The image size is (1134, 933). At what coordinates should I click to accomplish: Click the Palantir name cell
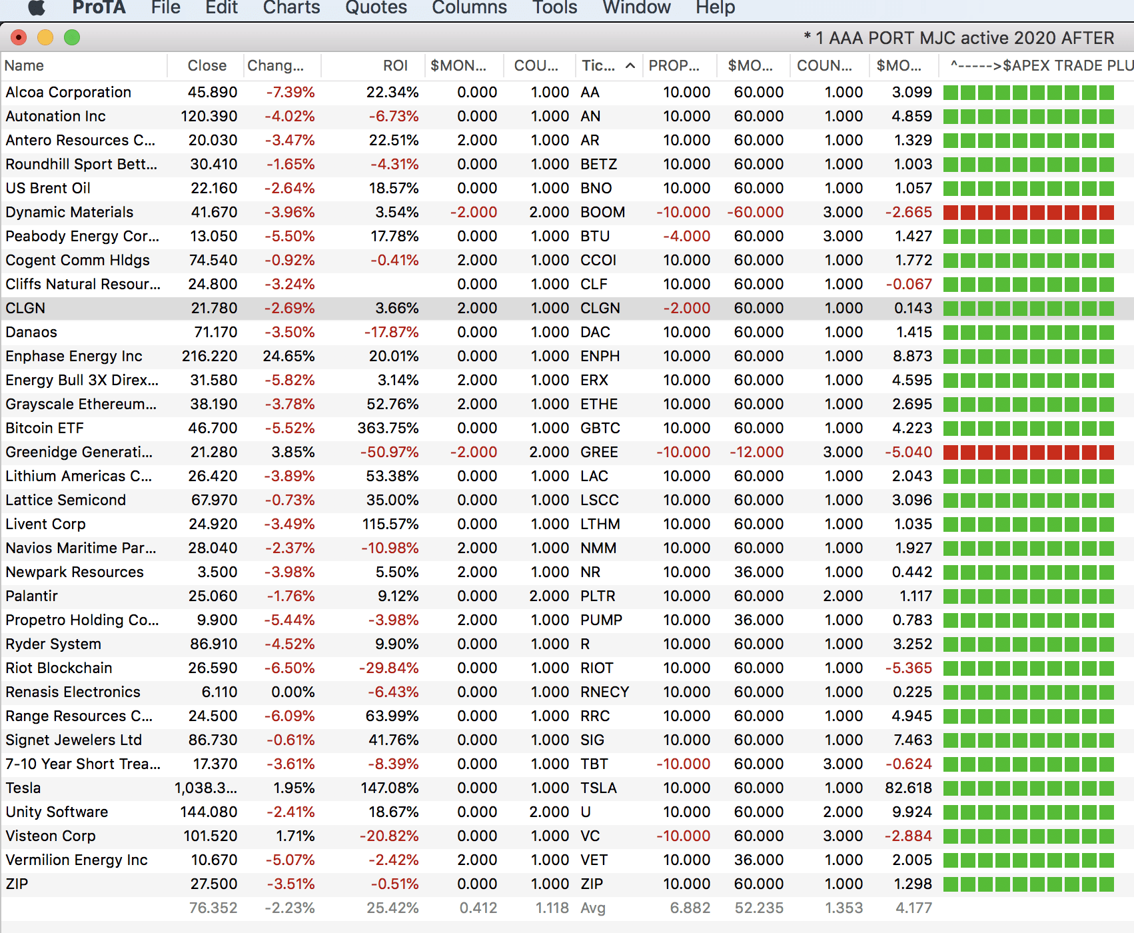[31, 596]
